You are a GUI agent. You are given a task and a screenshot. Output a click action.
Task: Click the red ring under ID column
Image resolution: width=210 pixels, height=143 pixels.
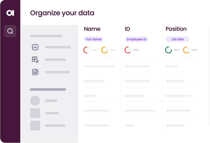[128, 50]
